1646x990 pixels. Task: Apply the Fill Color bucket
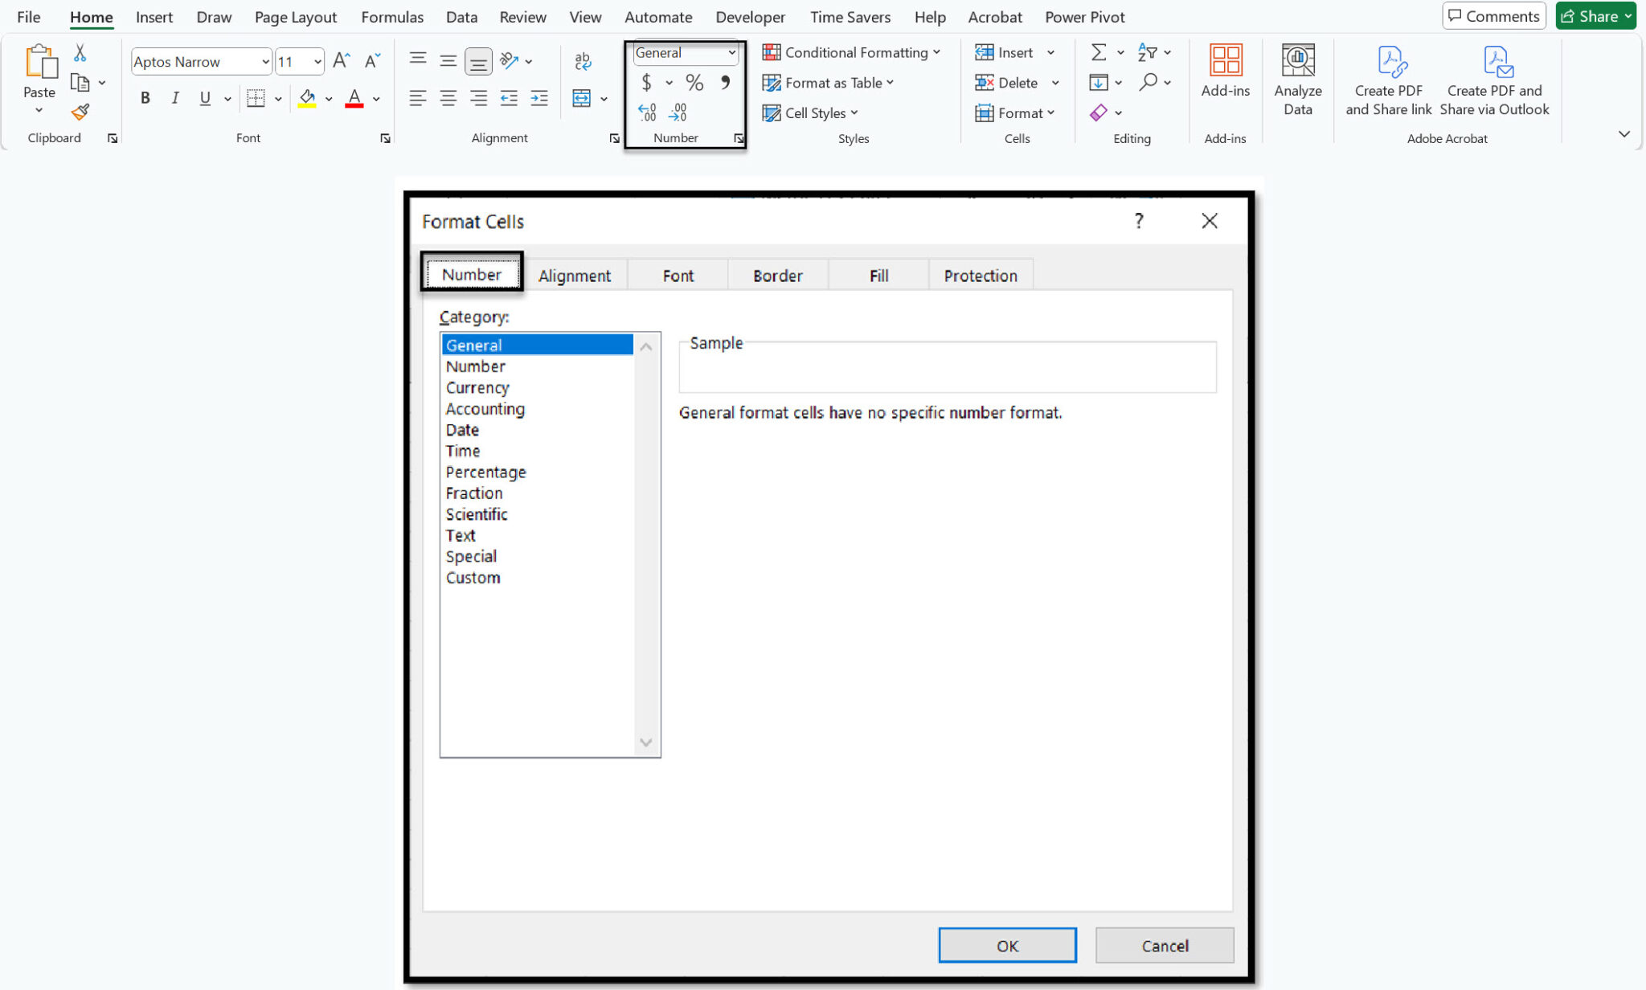(x=307, y=98)
